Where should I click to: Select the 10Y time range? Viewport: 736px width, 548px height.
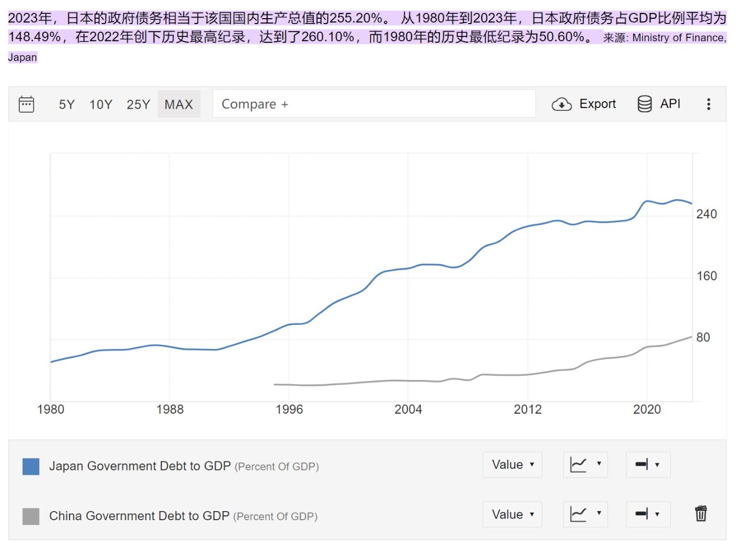pyautogui.click(x=101, y=104)
